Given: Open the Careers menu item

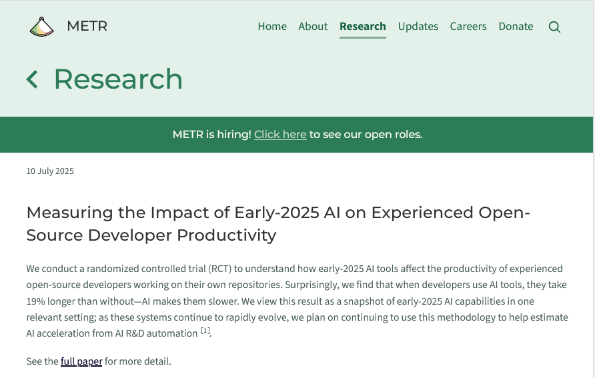Looking at the screenshot, I should (468, 26).
